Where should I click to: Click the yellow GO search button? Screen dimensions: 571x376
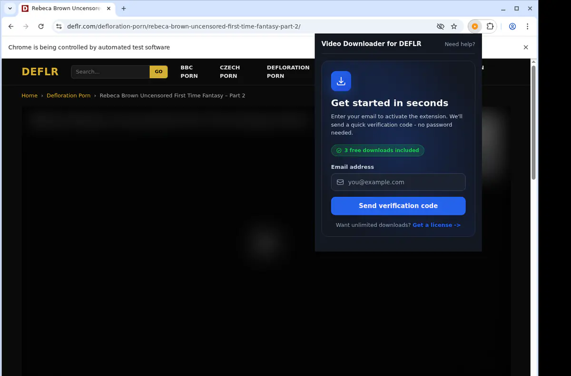[158, 72]
